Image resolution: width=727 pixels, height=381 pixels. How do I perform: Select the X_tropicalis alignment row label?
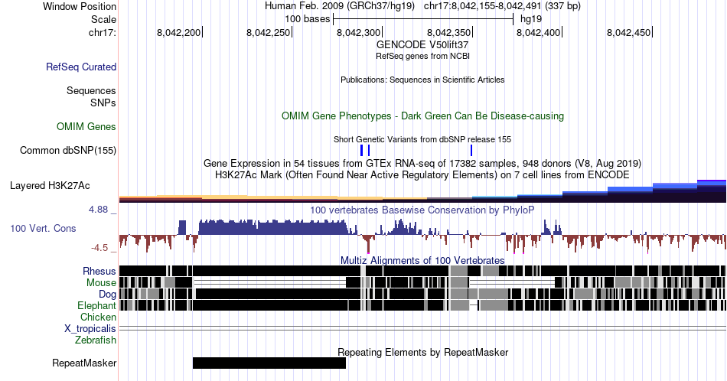click(x=90, y=329)
